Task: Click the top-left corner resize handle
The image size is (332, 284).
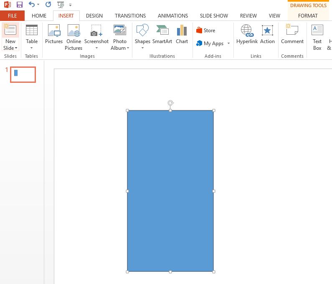Action: click(127, 110)
